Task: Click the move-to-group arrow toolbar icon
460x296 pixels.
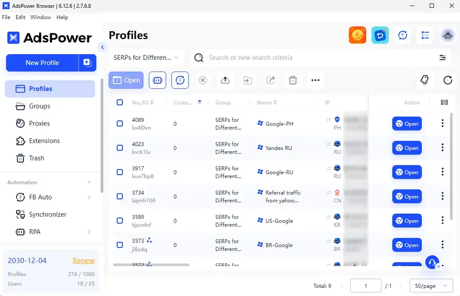Action: [x=247, y=80]
